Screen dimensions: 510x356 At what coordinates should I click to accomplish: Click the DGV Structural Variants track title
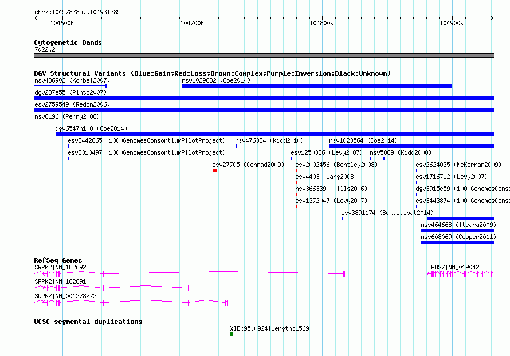click(x=213, y=73)
